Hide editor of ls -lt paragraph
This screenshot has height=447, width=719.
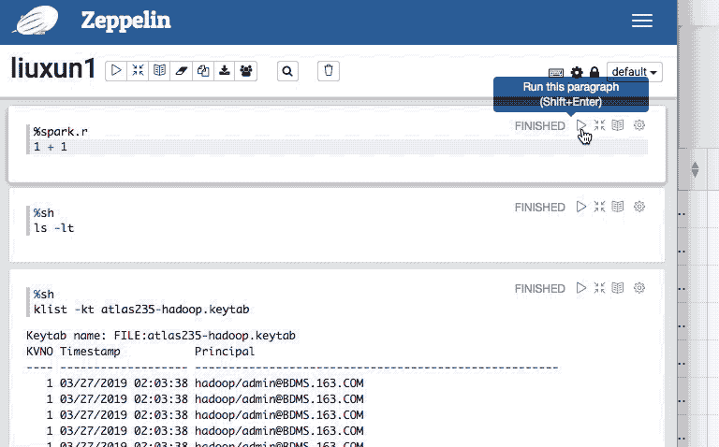(x=599, y=207)
